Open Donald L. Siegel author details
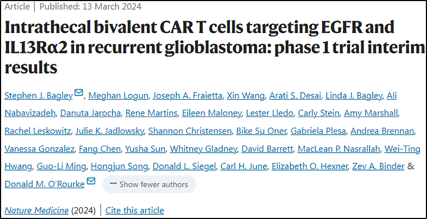This screenshot has width=427, height=219. point(185,166)
